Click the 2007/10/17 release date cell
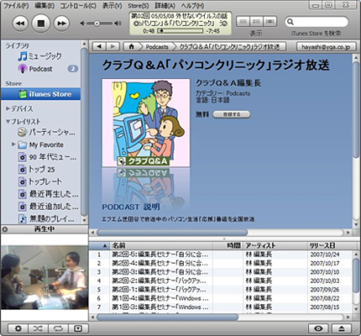This screenshot has width=361, height=336. [325, 263]
